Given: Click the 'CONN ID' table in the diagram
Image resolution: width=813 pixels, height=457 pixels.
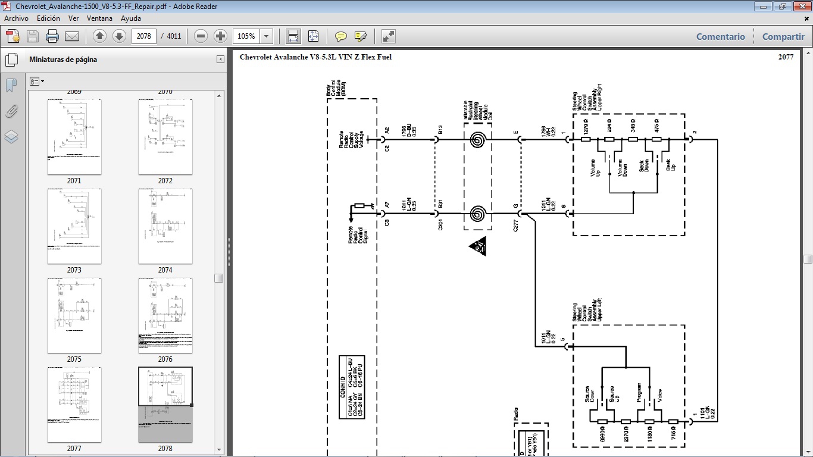Looking at the screenshot, I should pyautogui.click(x=351, y=387).
